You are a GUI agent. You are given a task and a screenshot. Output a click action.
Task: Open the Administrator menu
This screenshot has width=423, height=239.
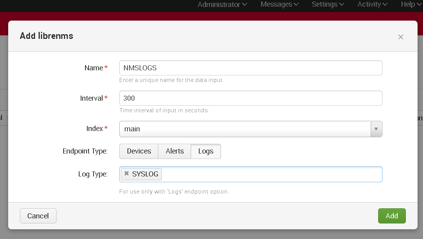219,5
